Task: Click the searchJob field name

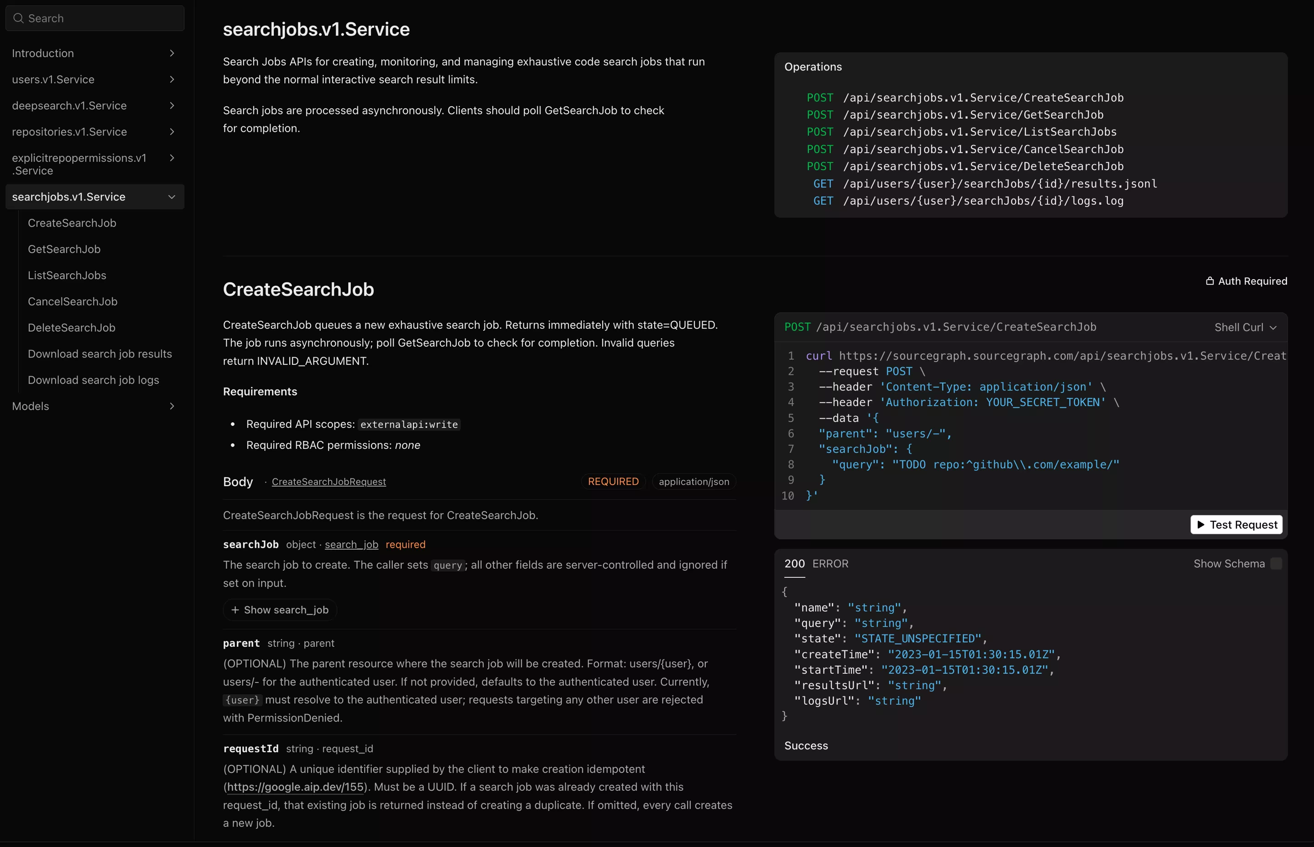Action: pyautogui.click(x=251, y=545)
